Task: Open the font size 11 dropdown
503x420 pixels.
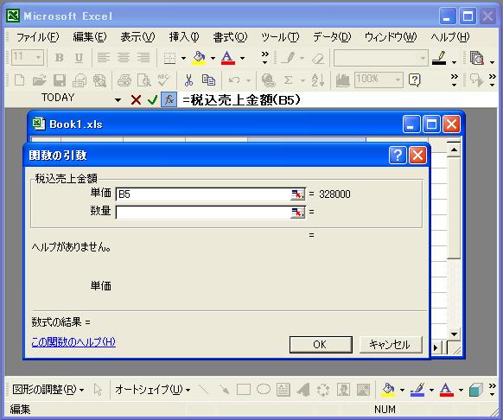Action: pyautogui.click(x=38, y=58)
